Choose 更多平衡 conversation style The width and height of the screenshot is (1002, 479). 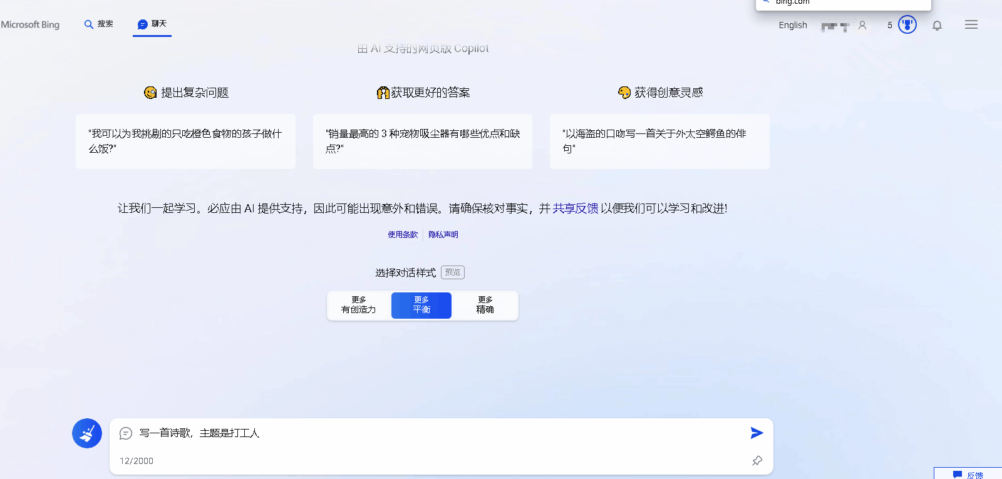pyautogui.click(x=421, y=305)
